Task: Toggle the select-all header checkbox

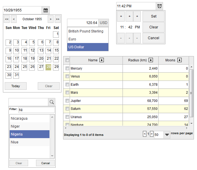Action: pyautogui.click(x=67, y=60)
